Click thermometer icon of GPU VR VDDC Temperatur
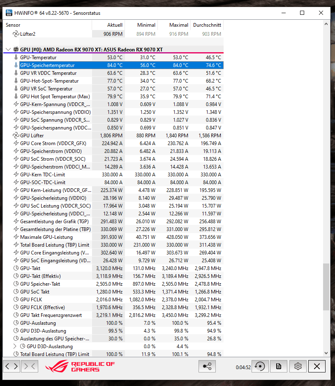This screenshot has height=386, width=335. [16, 73]
